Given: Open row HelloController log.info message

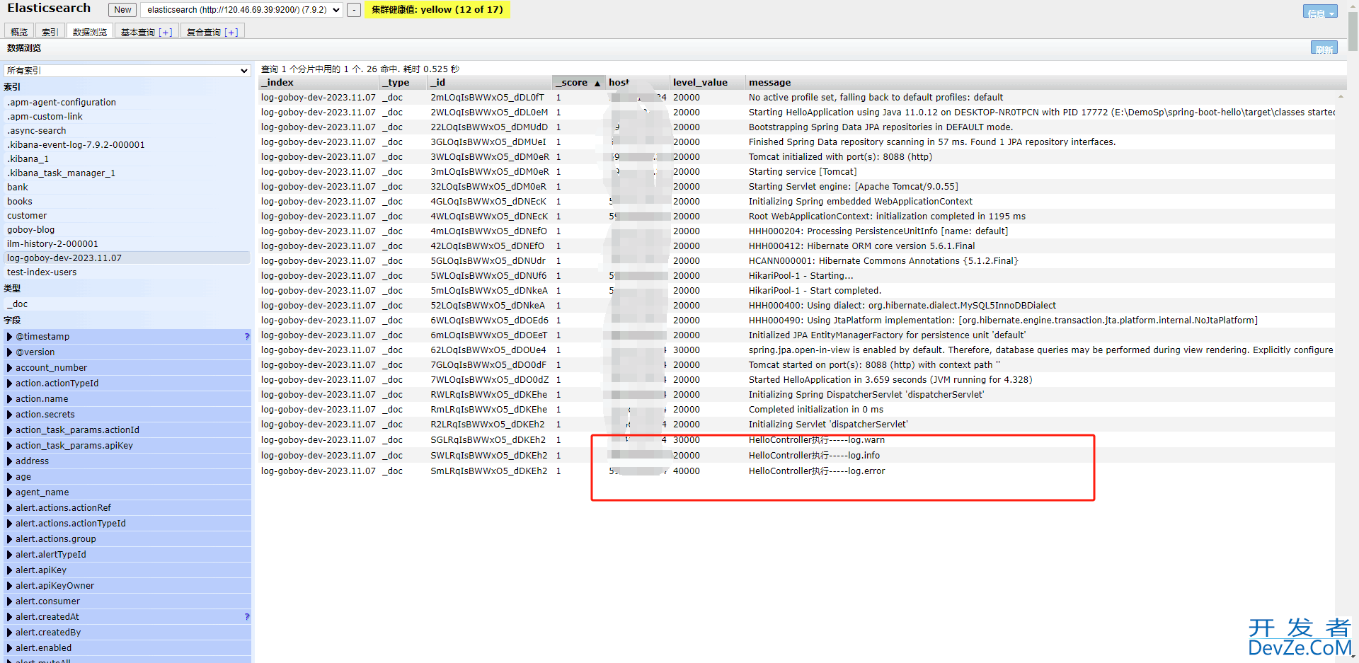Looking at the screenshot, I should pos(798,456).
